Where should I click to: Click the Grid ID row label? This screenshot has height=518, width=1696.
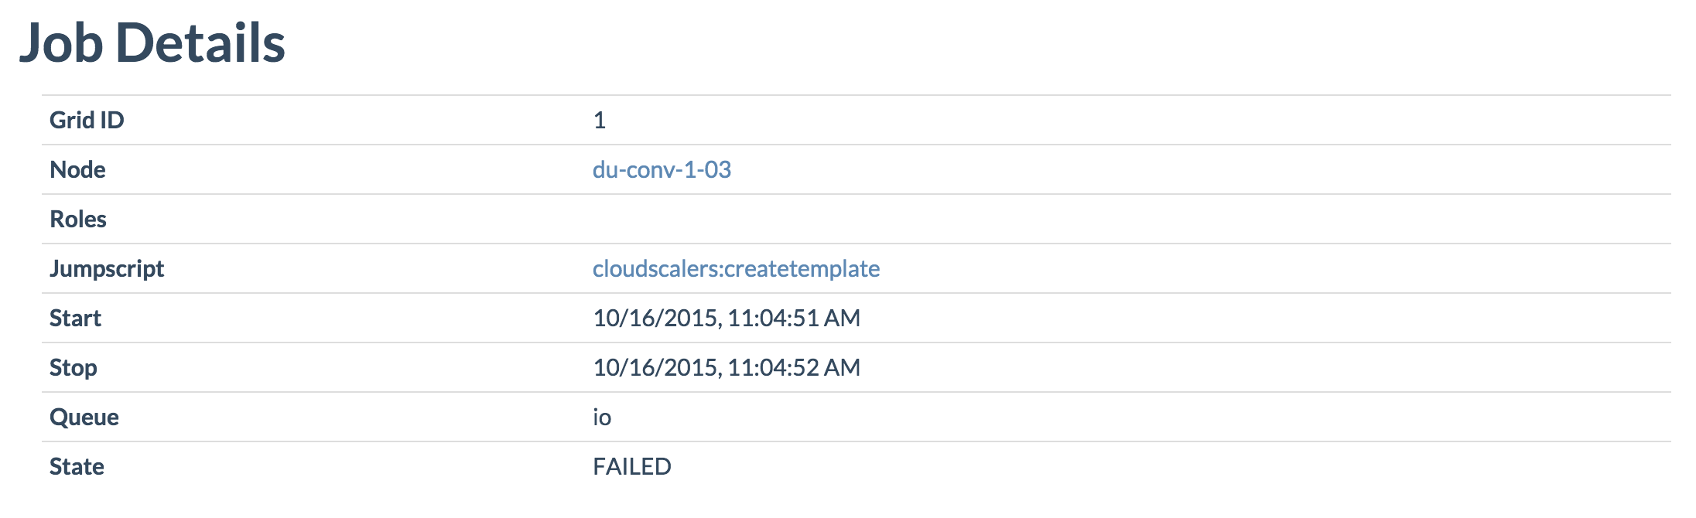click(87, 120)
